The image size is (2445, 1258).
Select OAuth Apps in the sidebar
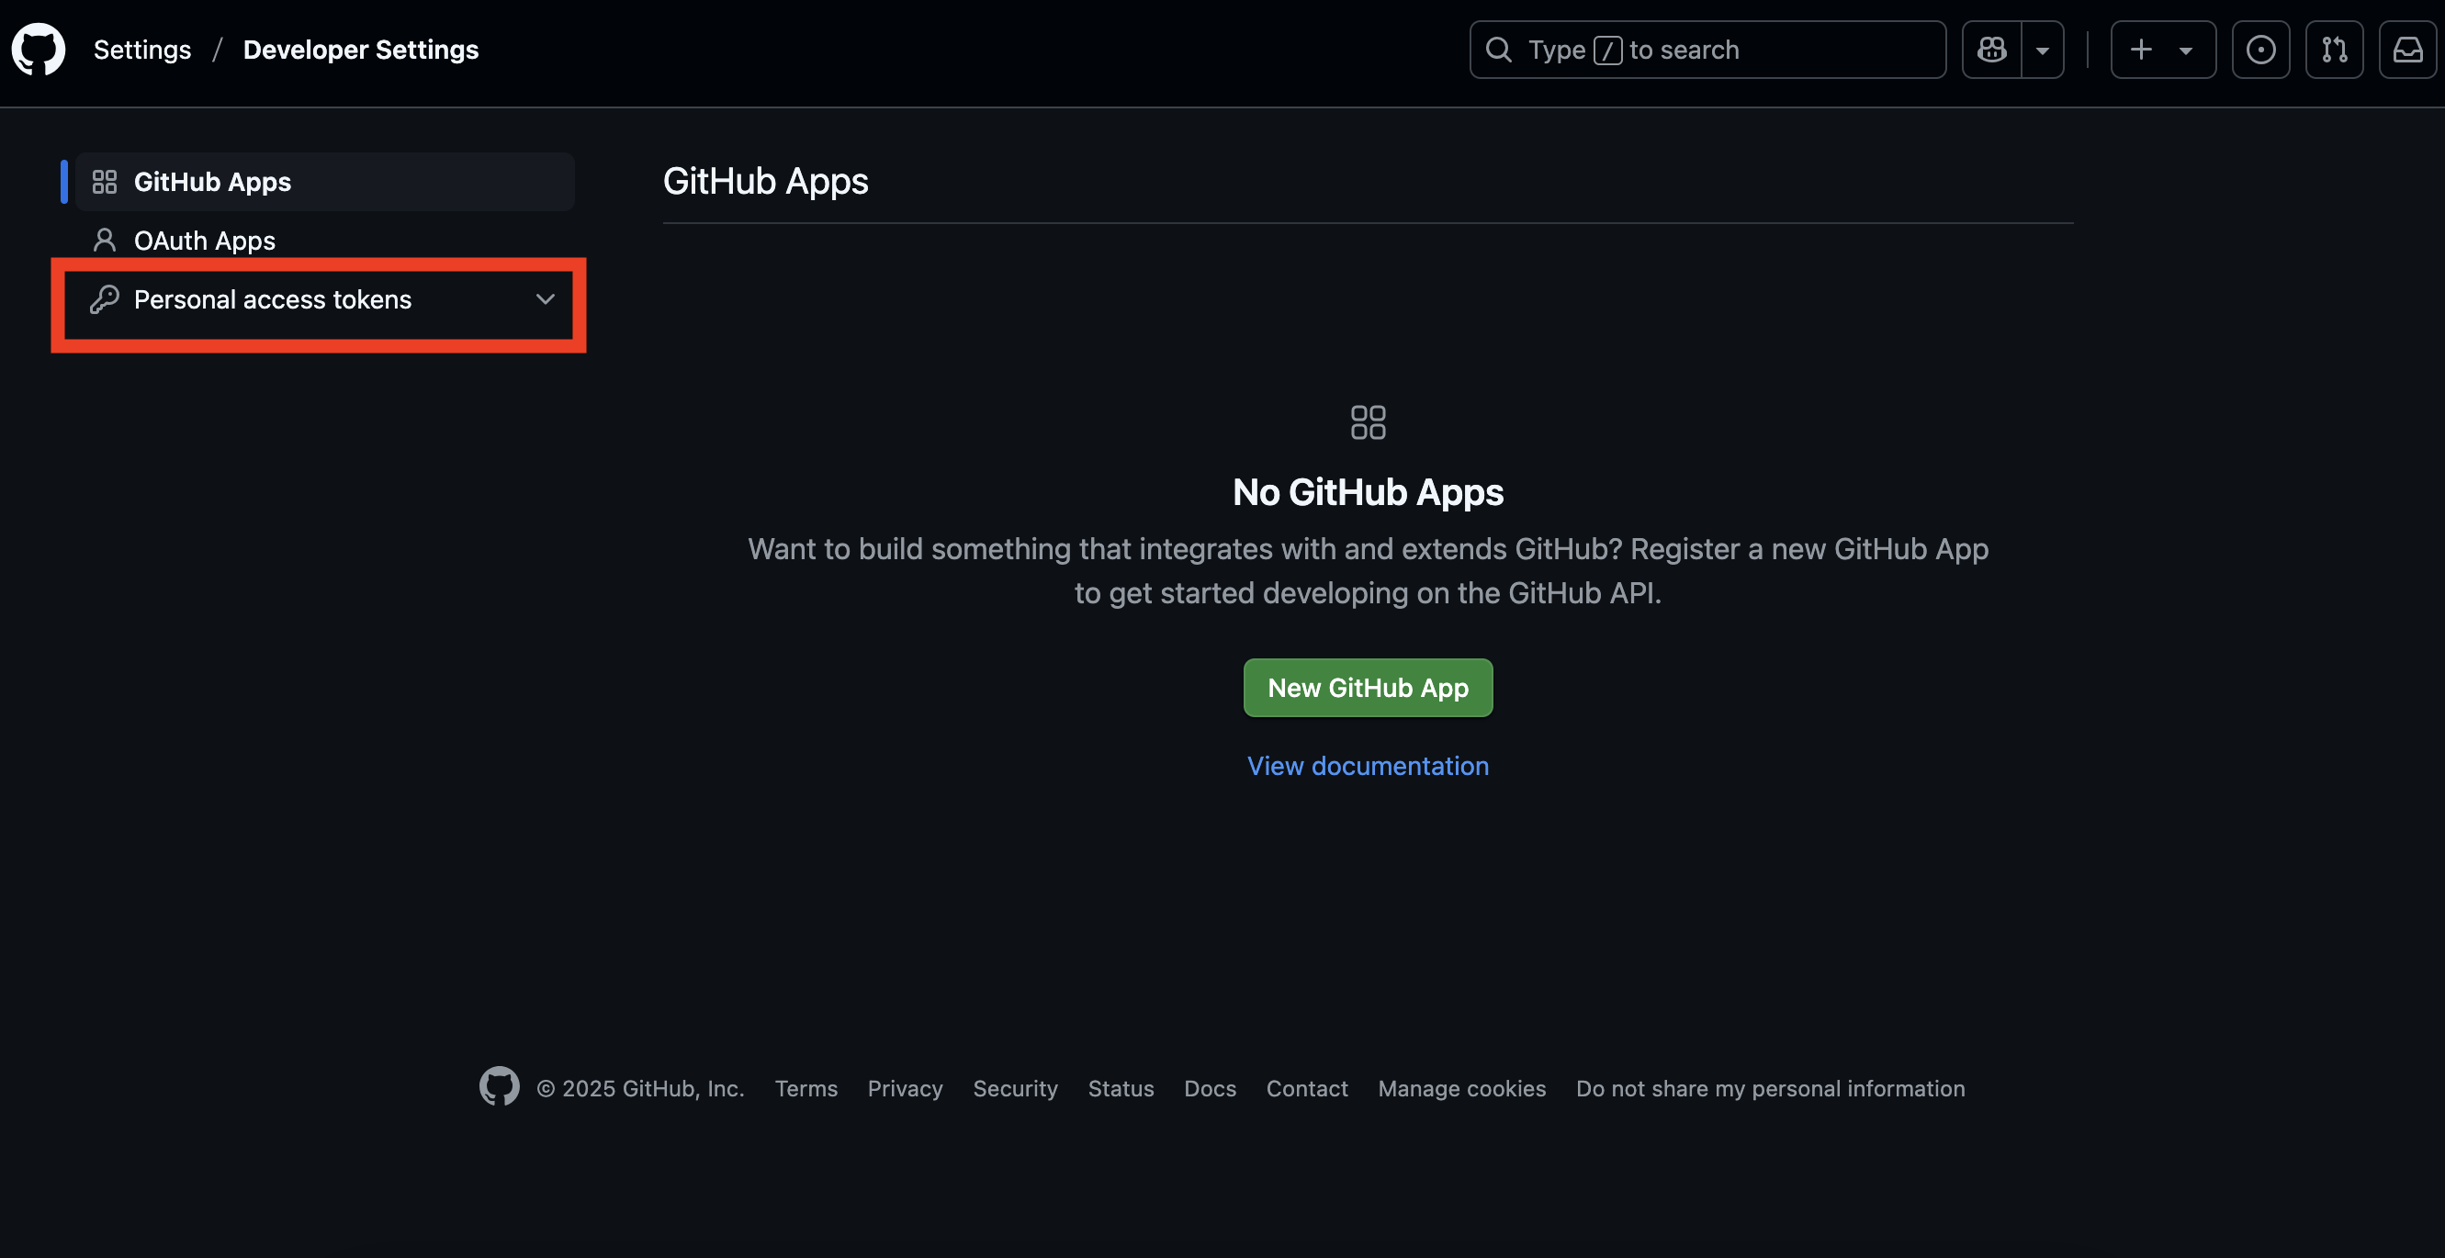point(324,240)
